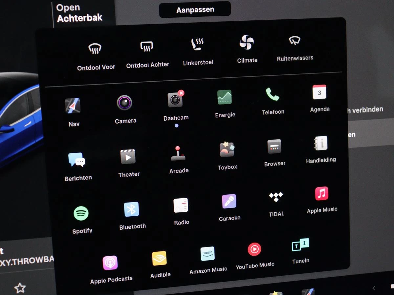Toggle Ontdooi Achter rear defrost
The height and width of the screenshot is (295, 394).
pyautogui.click(x=147, y=47)
